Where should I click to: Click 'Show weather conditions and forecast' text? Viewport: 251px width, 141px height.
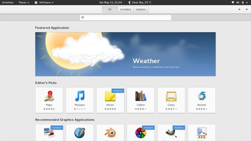pos(156,67)
